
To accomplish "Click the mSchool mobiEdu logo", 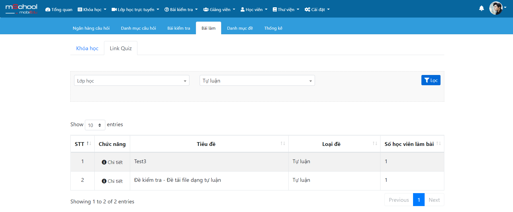I will point(21,9).
